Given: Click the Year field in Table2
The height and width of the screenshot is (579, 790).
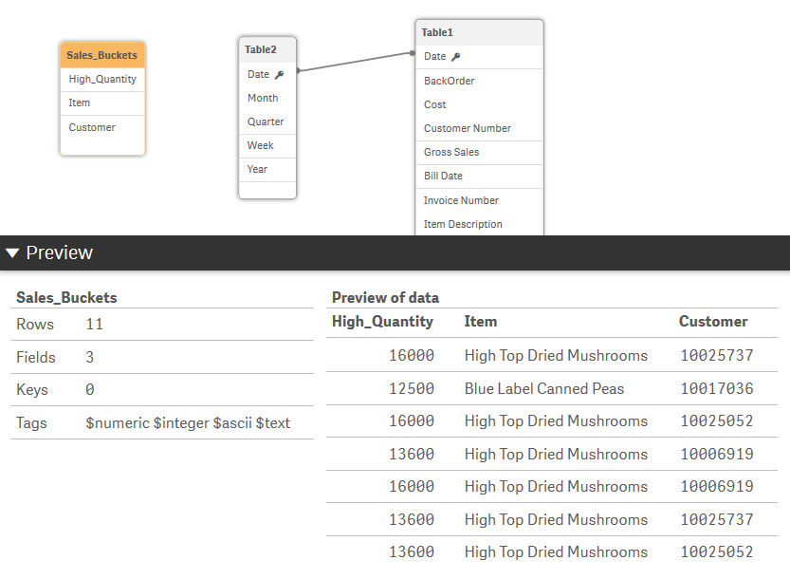Looking at the screenshot, I should click(x=258, y=169).
